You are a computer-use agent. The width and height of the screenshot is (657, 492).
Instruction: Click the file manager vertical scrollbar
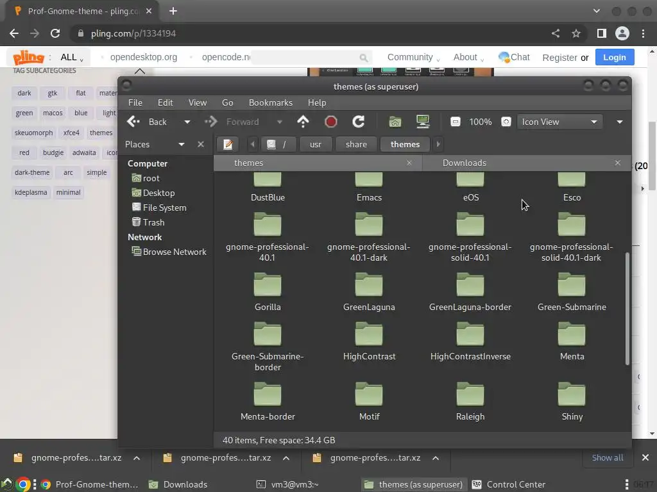click(x=627, y=309)
